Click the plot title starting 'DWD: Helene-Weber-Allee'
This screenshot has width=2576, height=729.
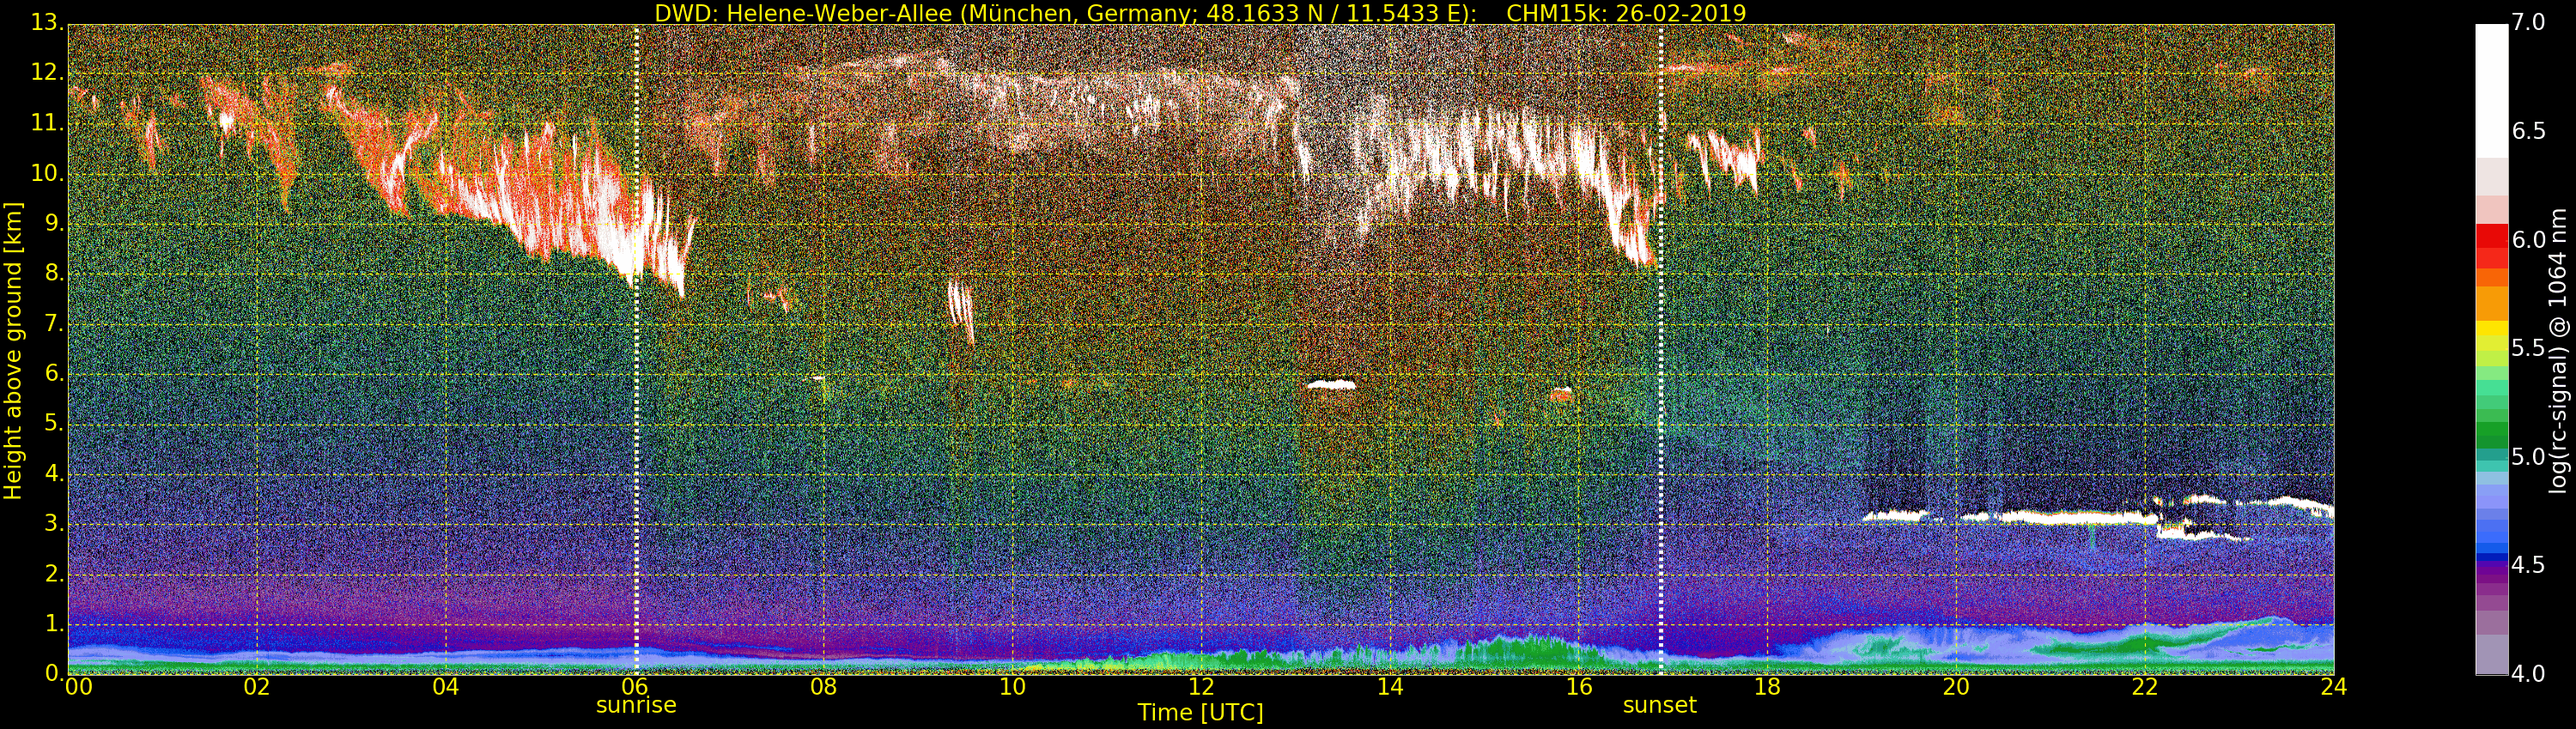[1200, 13]
